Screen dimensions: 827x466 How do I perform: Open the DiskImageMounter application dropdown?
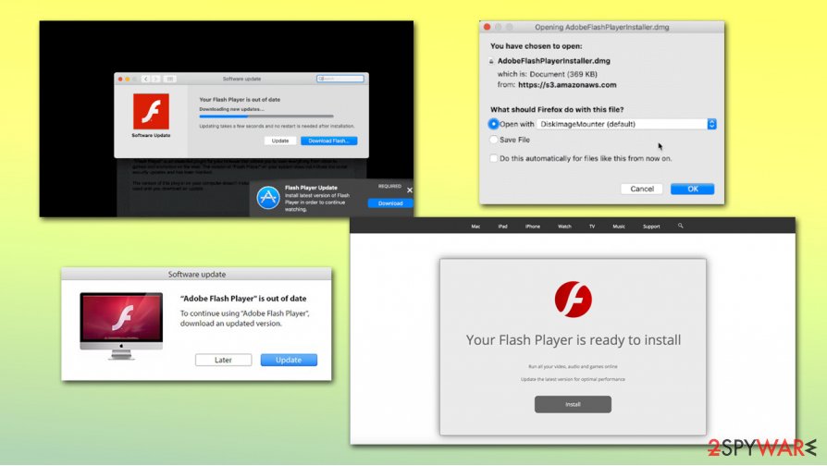626,124
